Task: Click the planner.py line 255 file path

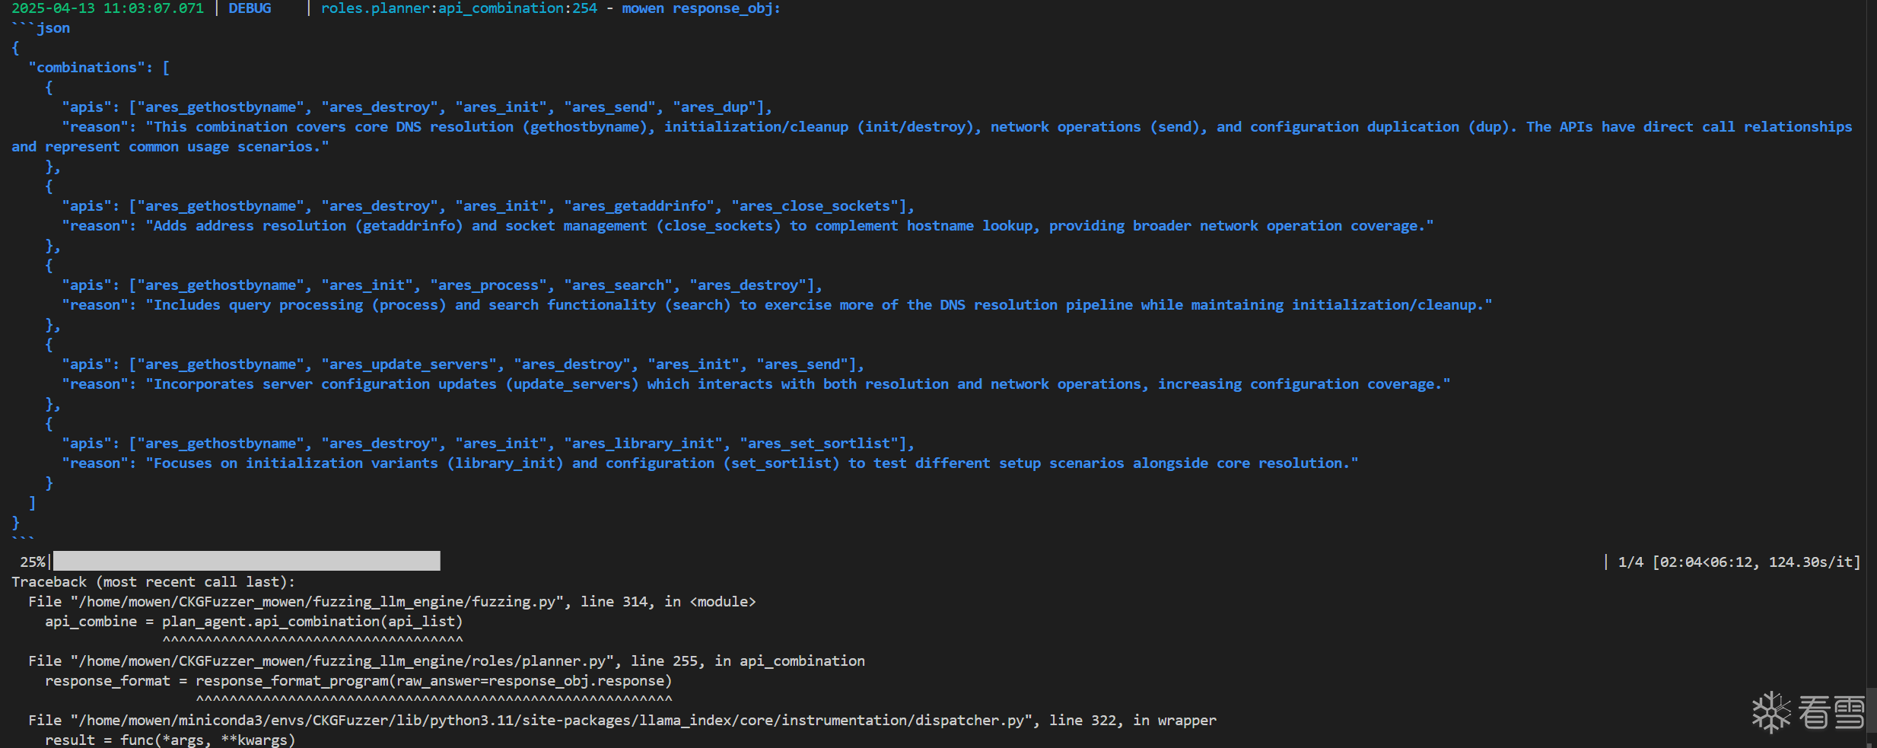Action: [447, 661]
